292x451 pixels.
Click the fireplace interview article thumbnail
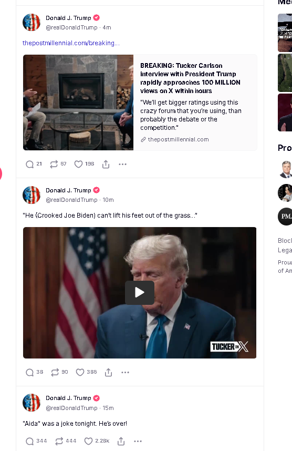pos(78,102)
